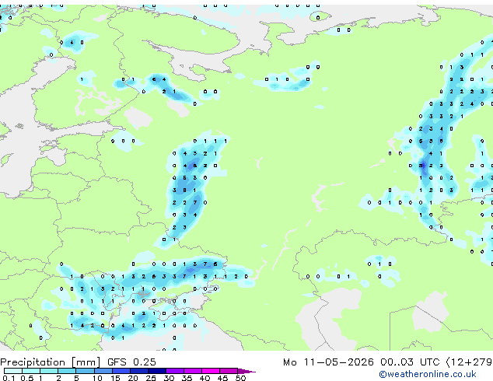Click the 0.1–0.5 mm palest legend swatch

coord(13,371)
